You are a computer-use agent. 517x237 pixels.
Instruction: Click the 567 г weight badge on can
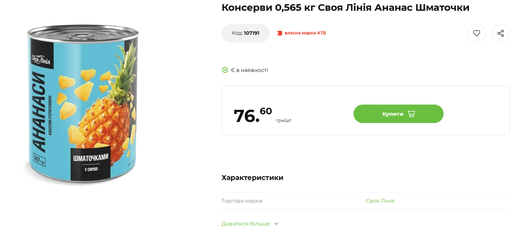[x=39, y=160]
